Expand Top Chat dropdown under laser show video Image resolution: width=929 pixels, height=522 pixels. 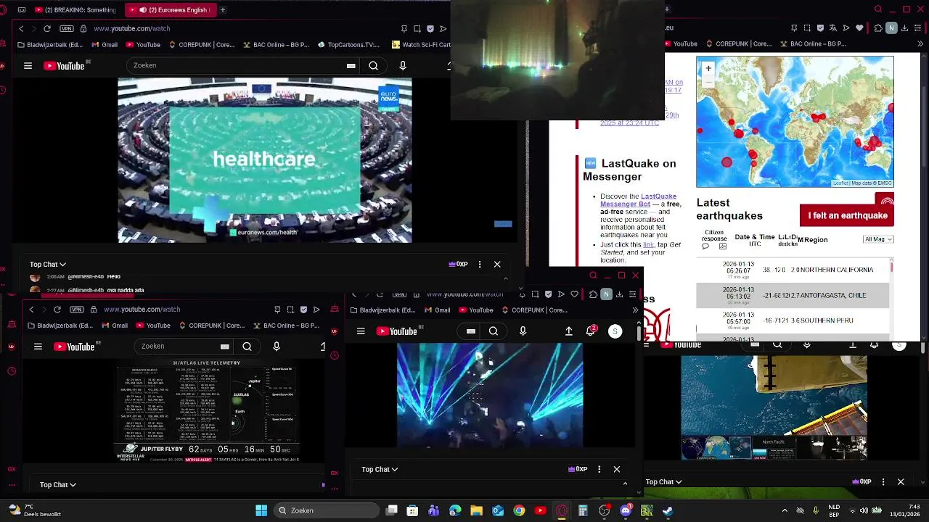pos(380,470)
